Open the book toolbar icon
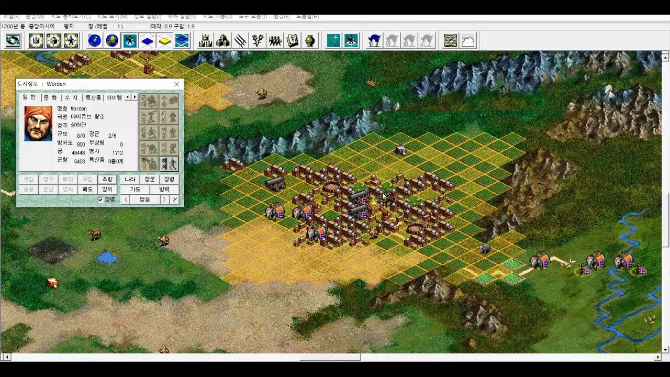The width and height of the screenshot is (670, 377). pos(293,40)
